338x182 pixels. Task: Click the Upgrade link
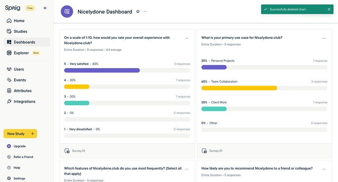coord(20,146)
